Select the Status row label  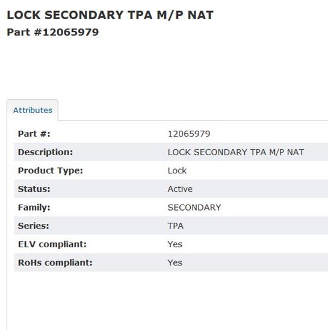(34, 189)
